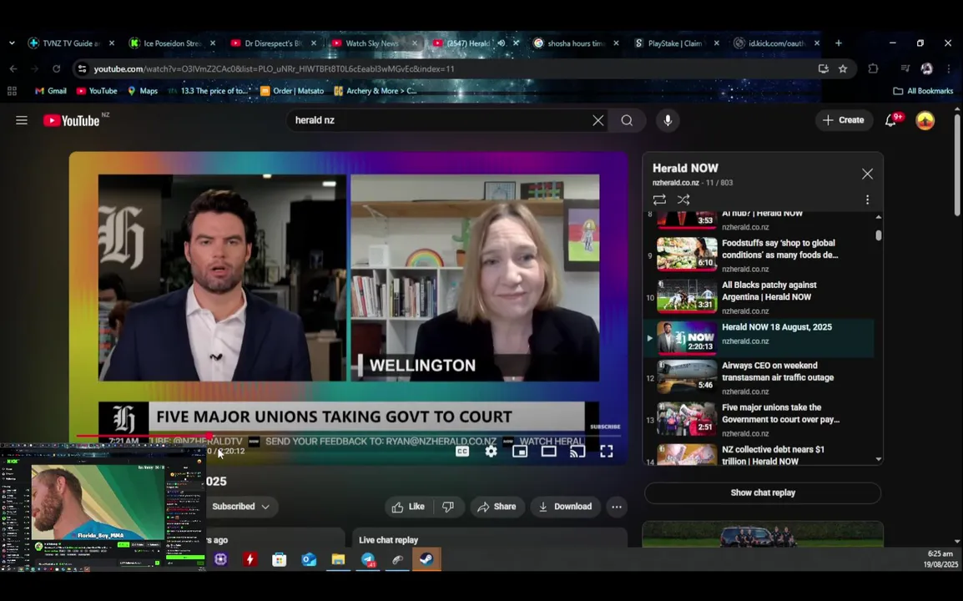Image resolution: width=963 pixels, height=601 pixels.
Task: Open the Archery & More bookmark folder
Action: pyautogui.click(x=376, y=91)
